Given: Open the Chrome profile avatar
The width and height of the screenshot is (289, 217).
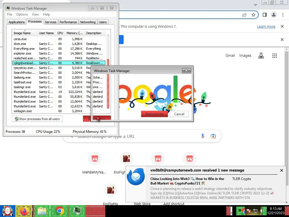Looking at the screenshot, I should coord(274,15).
